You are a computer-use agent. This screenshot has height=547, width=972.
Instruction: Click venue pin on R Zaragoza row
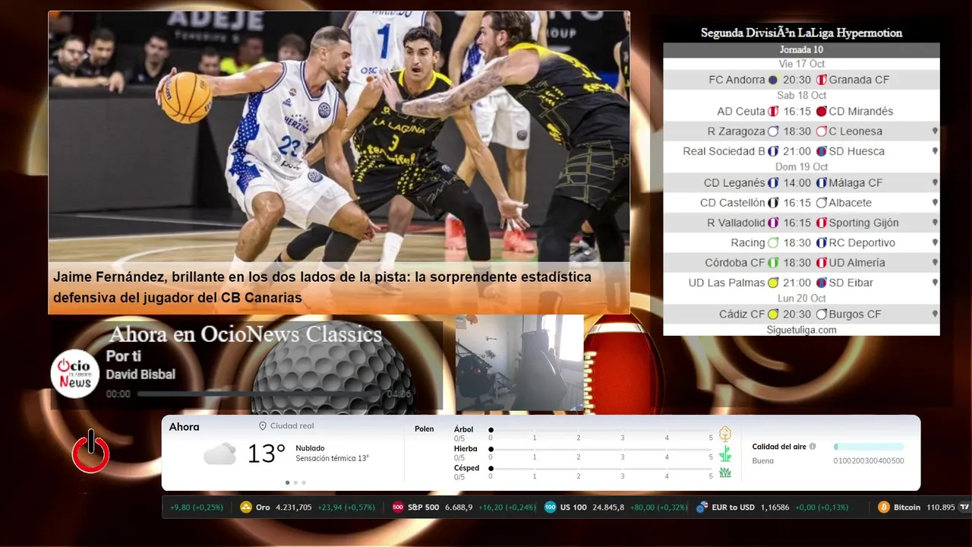tap(935, 131)
